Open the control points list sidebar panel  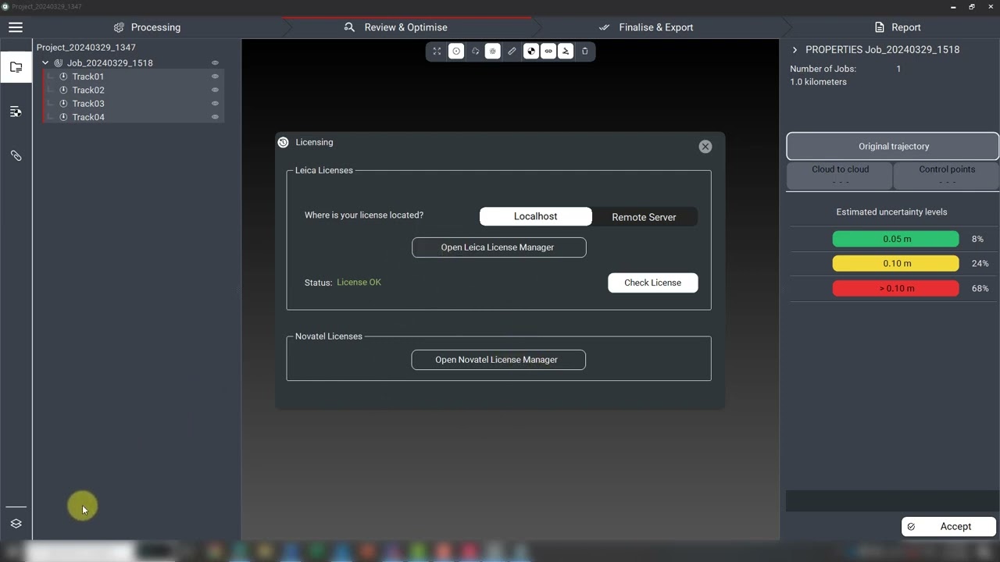16,112
